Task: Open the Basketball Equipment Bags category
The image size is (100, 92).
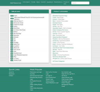Action: 60,16
